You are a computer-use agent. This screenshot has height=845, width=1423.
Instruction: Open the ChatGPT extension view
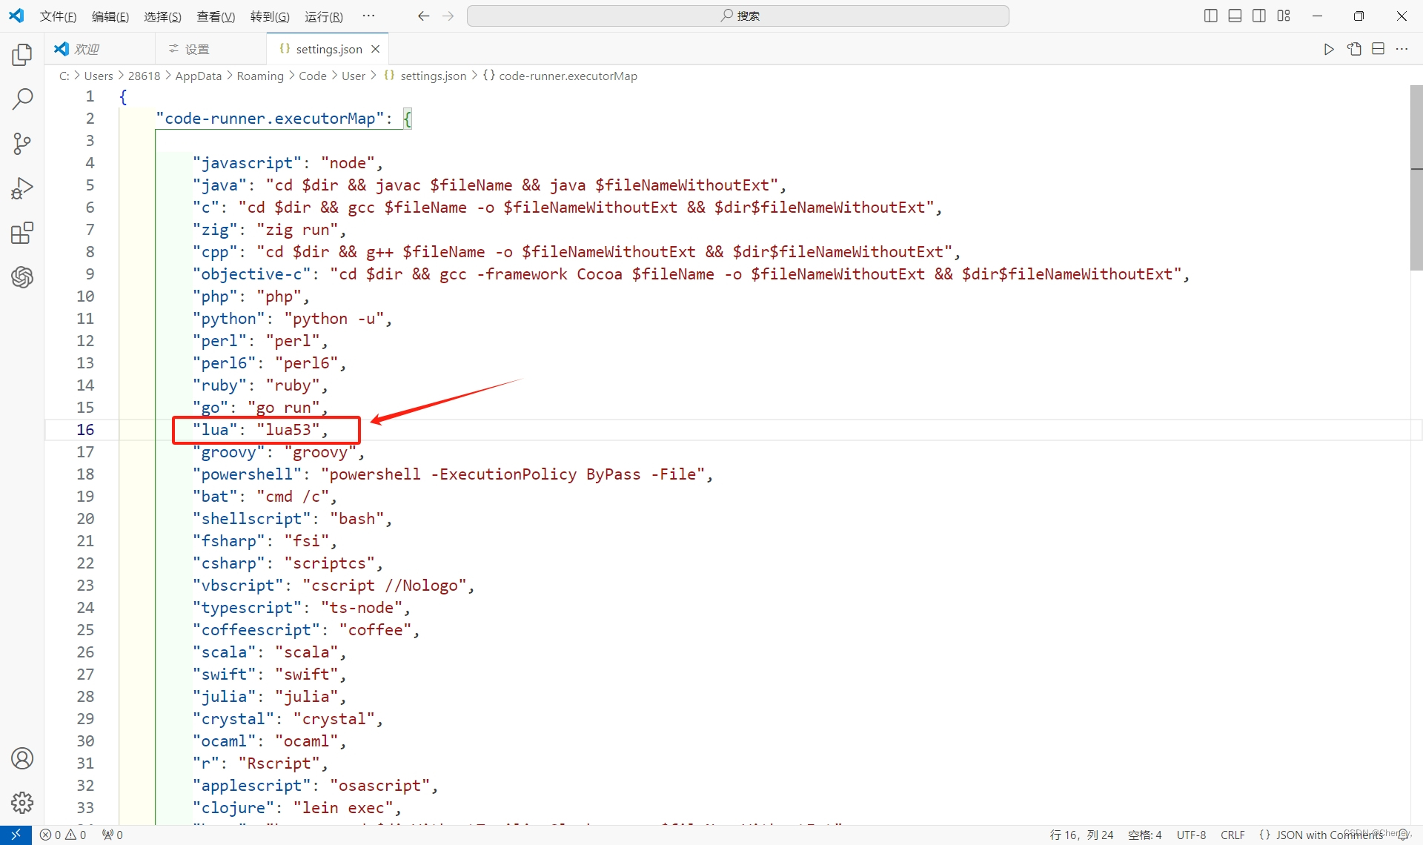[22, 277]
